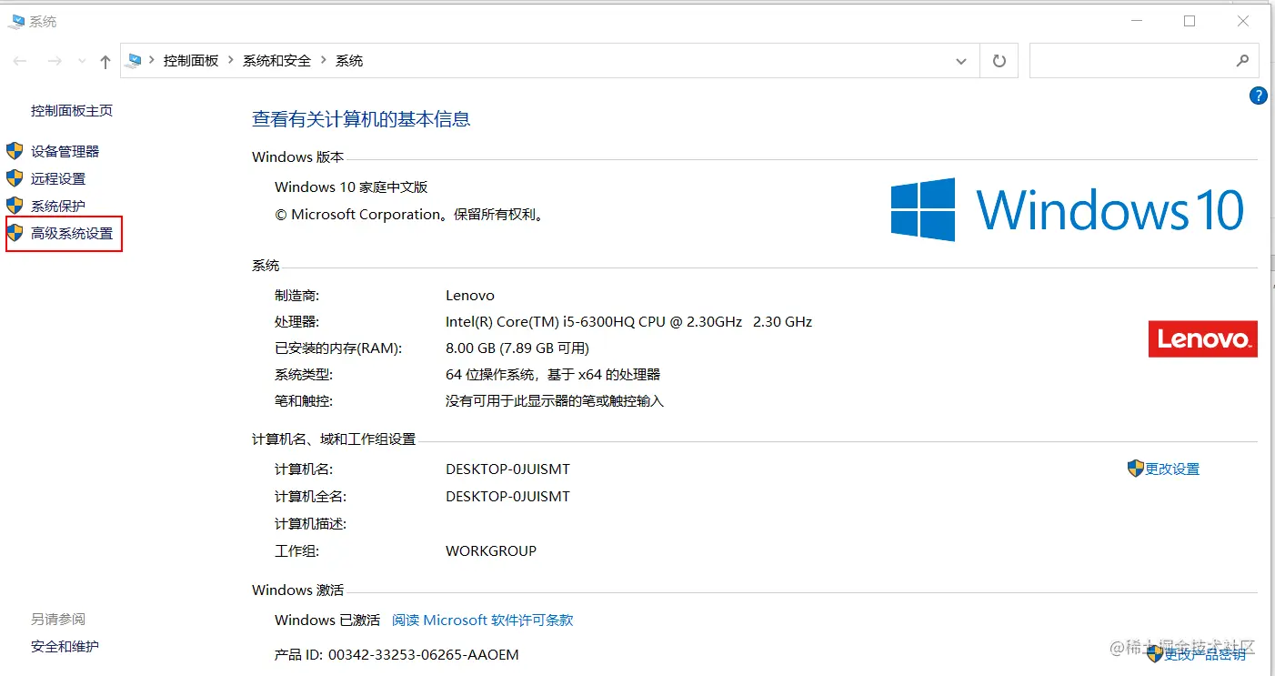Open 阅读 Microsoft 软件许可条款 link
1275x676 pixels.
483,621
